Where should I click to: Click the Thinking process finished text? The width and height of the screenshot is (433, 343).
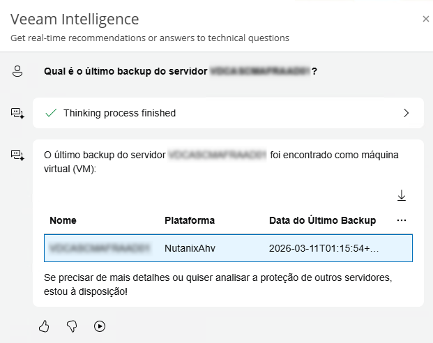point(119,113)
